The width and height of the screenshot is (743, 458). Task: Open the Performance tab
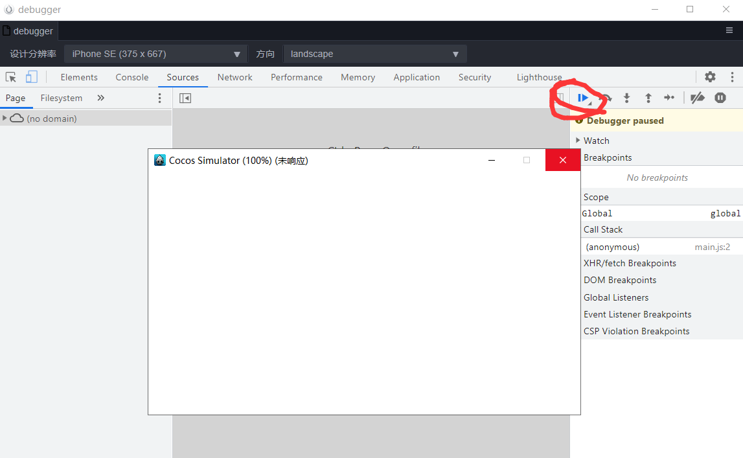pos(297,77)
